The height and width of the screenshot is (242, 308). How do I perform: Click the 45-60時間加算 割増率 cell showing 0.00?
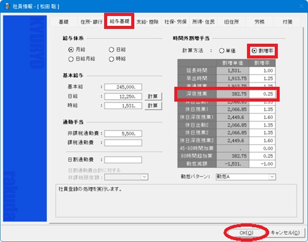point(262,148)
